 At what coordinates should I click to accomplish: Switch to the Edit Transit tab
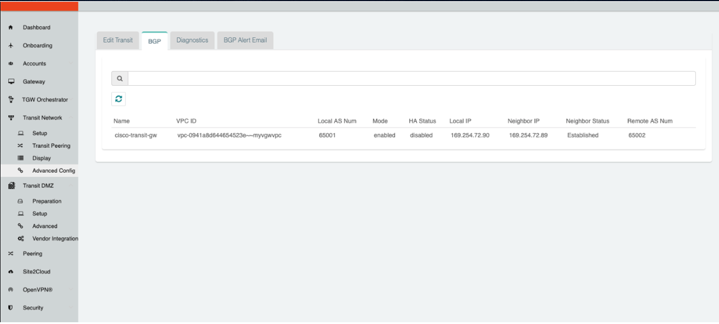click(x=118, y=40)
